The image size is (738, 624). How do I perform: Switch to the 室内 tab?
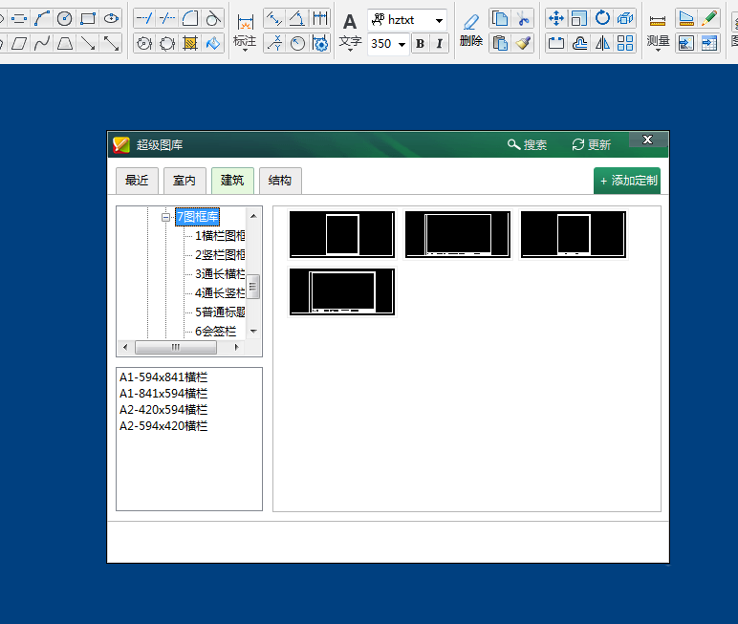point(184,181)
